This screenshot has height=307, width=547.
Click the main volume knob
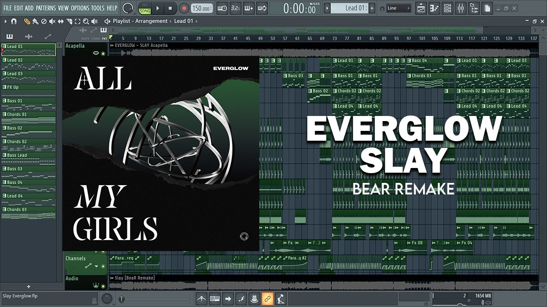(127, 8)
